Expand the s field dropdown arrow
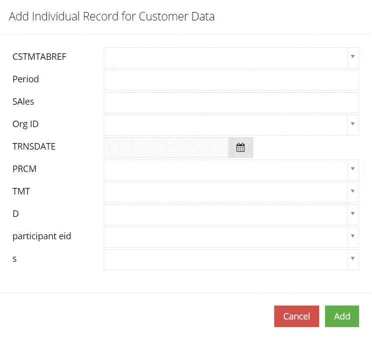This screenshot has width=372, height=341. (x=353, y=258)
